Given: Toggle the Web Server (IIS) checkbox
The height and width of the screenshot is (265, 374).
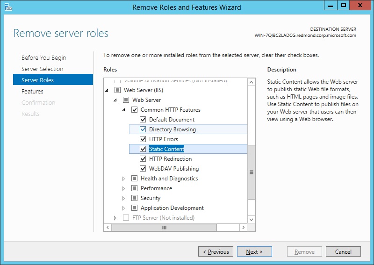Looking at the screenshot, I should point(117,90).
